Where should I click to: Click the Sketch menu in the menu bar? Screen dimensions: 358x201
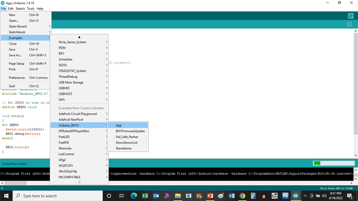[20, 9]
